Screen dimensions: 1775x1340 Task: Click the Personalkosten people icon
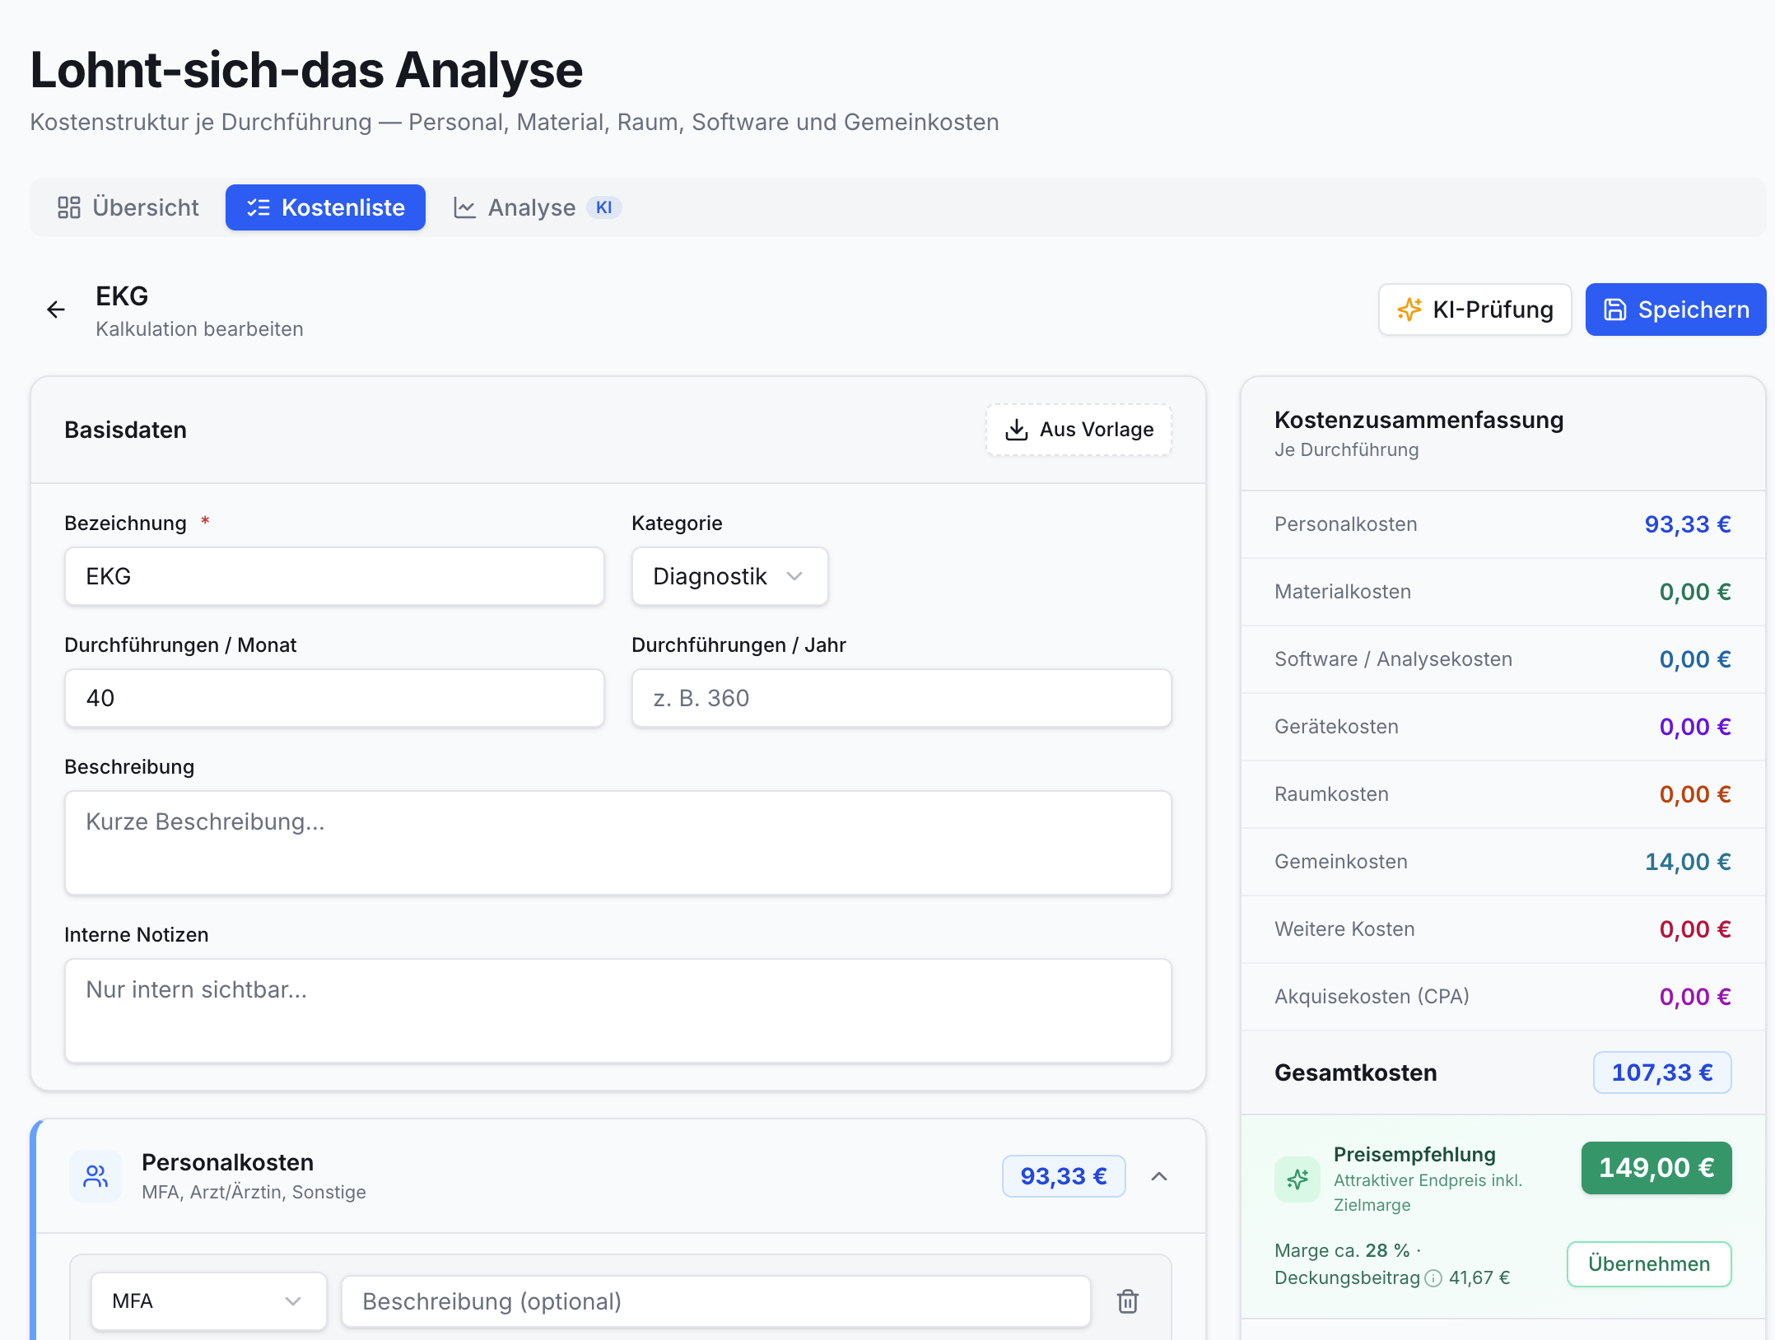pyautogui.click(x=96, y=1176)
